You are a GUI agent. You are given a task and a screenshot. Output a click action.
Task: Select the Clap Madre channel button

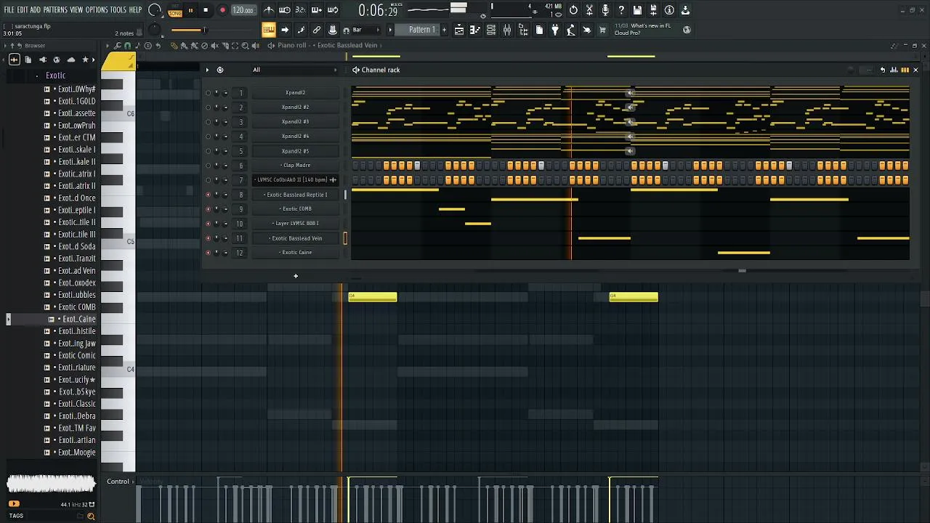coord(295,165)
